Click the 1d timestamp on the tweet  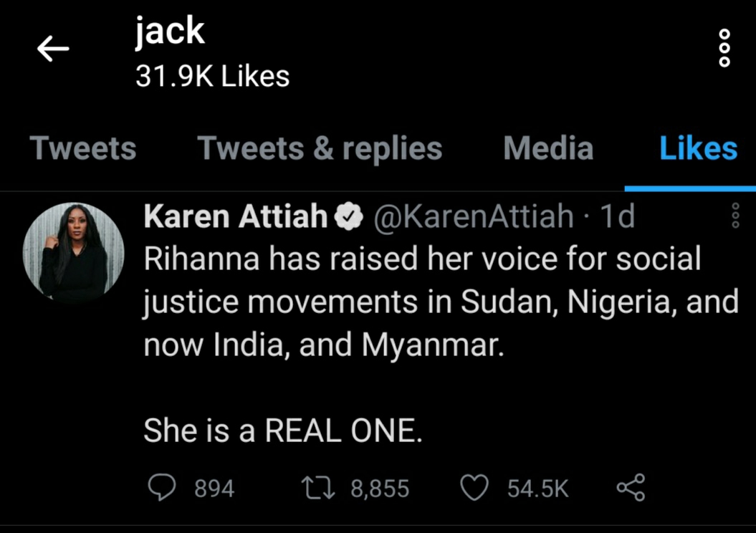coord(618,216)
